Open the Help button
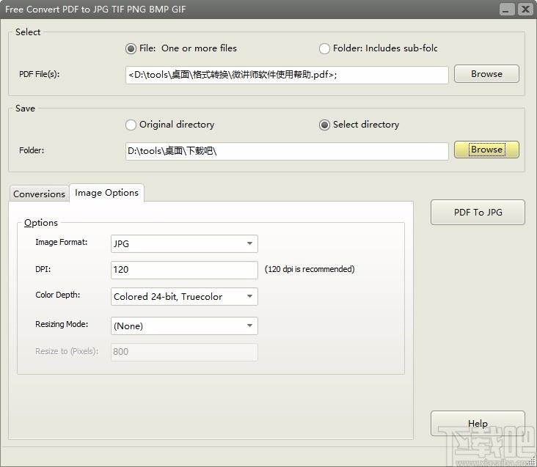Screen dimensions: 537x467 pyautogui.click(x=478, y=424)
